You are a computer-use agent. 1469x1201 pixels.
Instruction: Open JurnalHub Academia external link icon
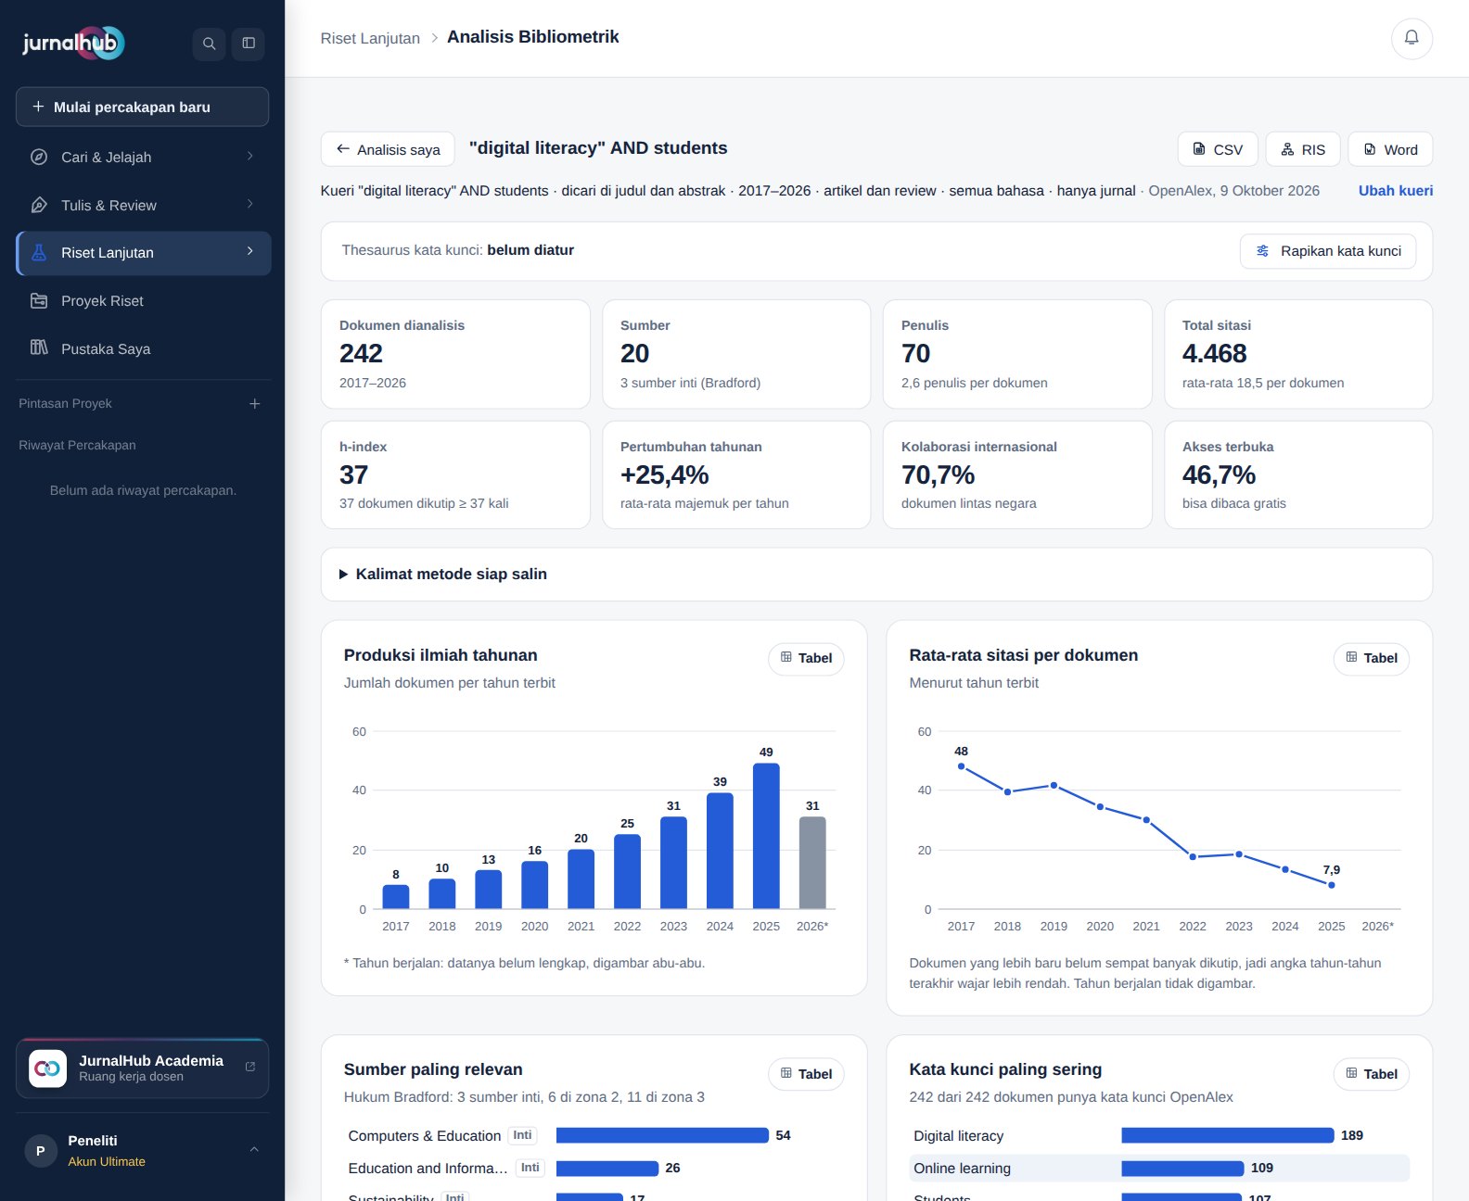pos(250,1068)
